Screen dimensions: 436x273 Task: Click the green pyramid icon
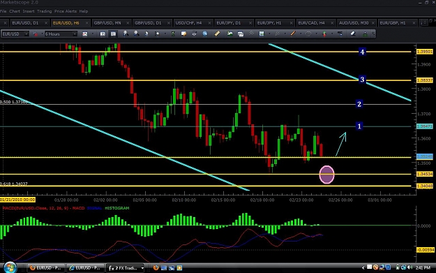[365, 34]
